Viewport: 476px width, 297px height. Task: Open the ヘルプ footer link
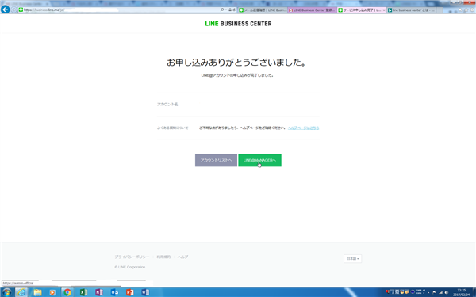click(182, 257)
